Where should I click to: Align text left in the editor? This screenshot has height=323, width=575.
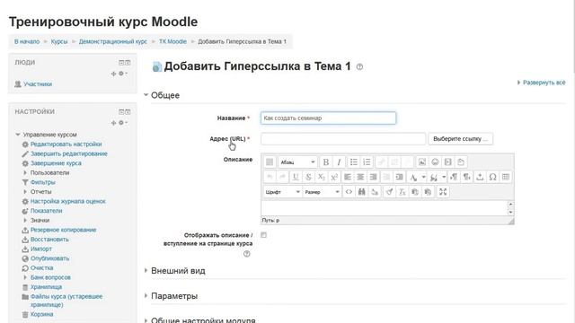click(348, 177)
